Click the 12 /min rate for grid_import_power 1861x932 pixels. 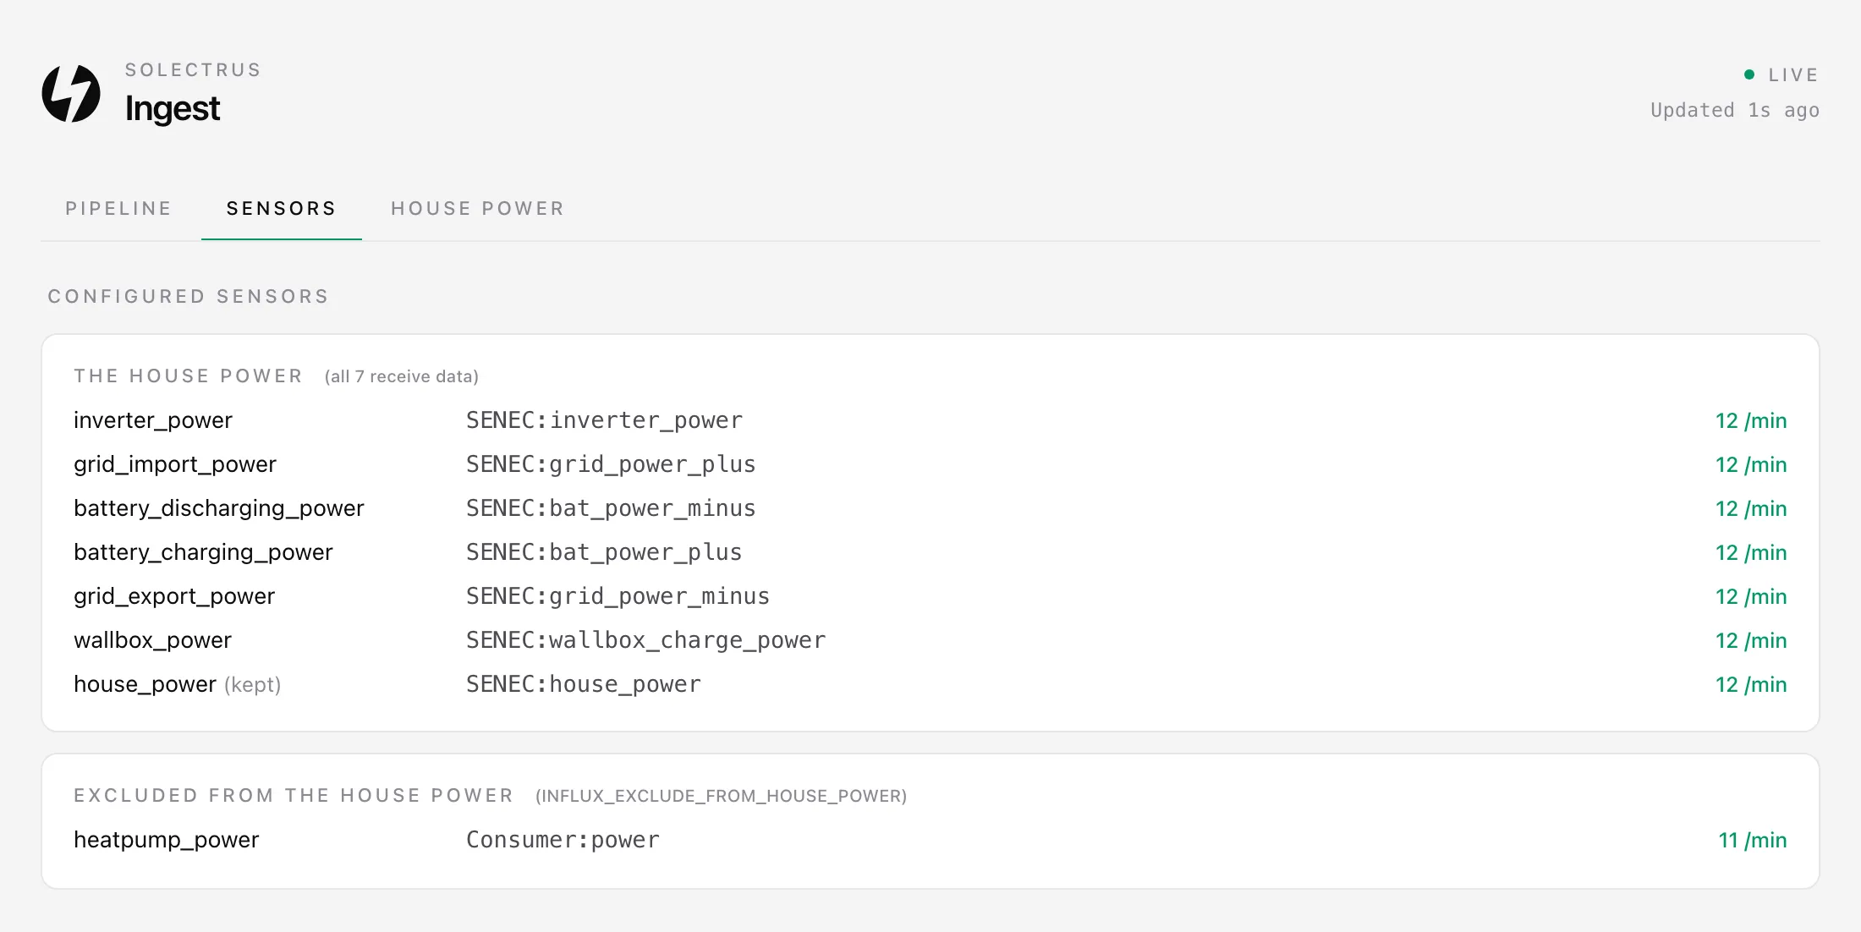pos(1751,464)
